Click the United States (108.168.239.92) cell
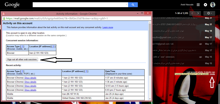This screenshot has height=104, width=220. [x=83, y=98]
